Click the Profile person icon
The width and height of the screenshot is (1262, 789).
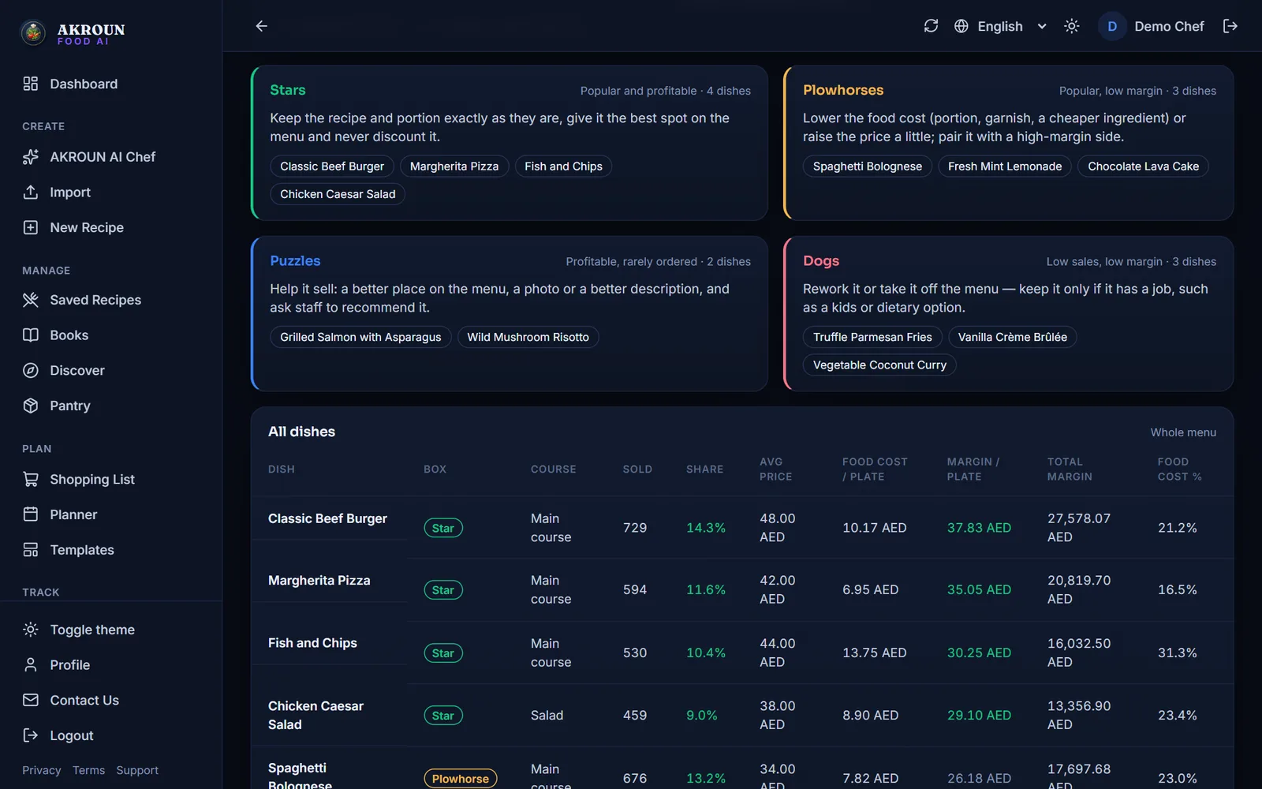click(x=31, y=665)
